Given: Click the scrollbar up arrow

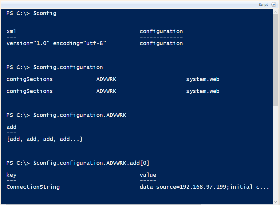Looking at the screenshot, I should pyautogui.click(x=276, y=11).
